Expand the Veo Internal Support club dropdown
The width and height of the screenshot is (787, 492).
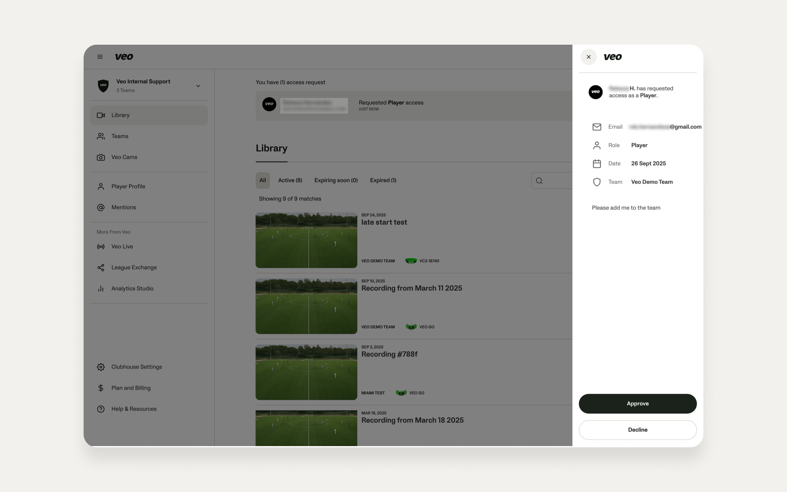click(198, 86)
